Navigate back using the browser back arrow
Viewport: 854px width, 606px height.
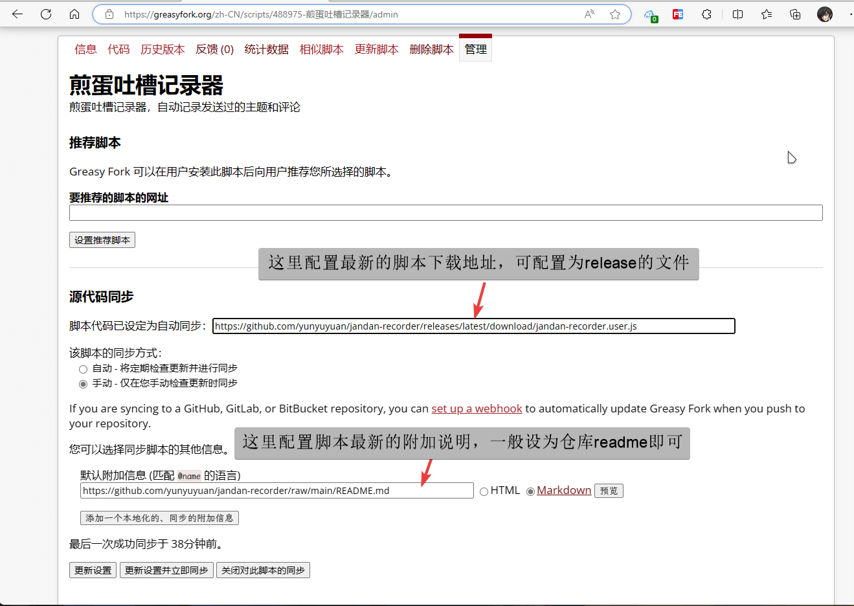click(x=17, y=14)
